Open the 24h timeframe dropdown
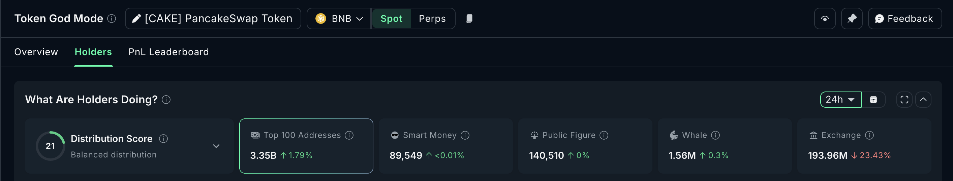Screen dimensions: 953x181 tap(840, 100)
